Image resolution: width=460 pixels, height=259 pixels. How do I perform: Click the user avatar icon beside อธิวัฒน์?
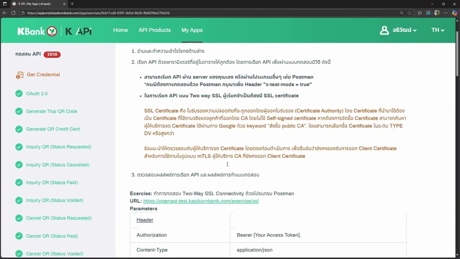384,30
